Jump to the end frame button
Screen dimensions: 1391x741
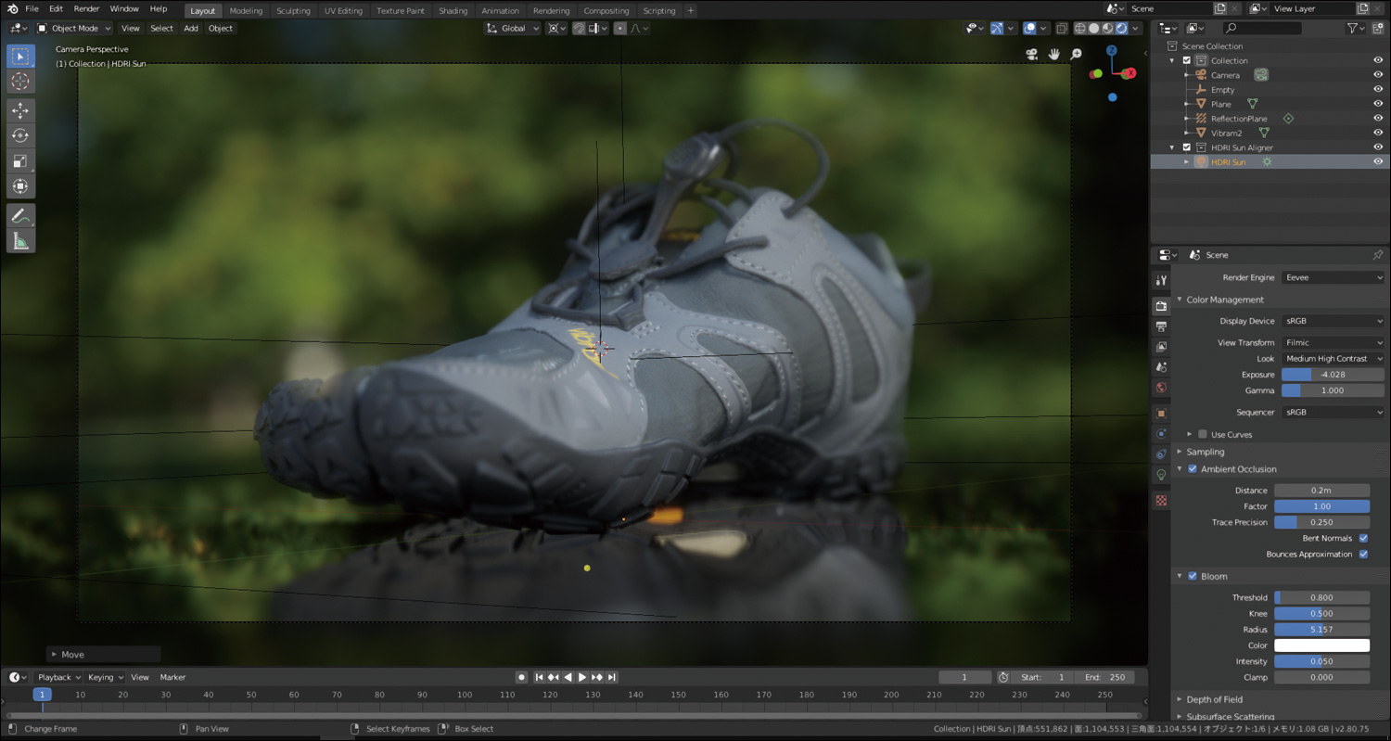[612, 677]
